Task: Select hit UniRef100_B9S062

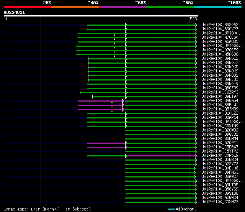Action: point(220,25)
